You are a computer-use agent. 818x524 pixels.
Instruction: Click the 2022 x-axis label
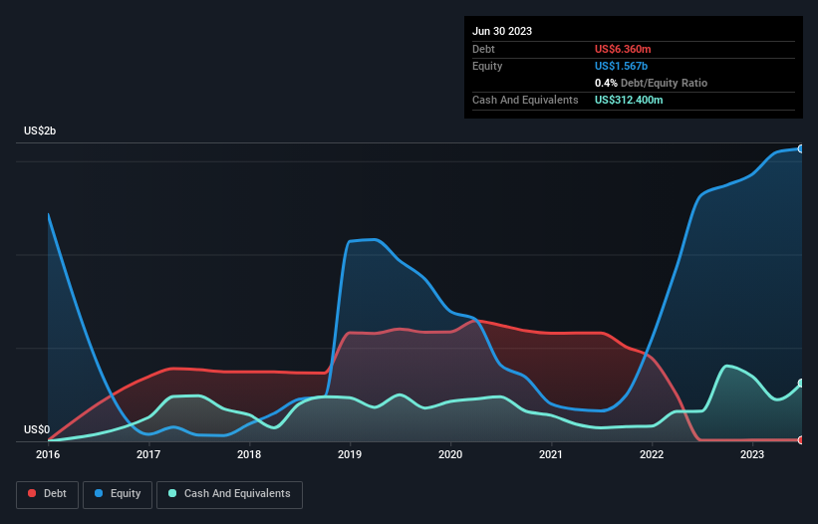(x=652, y=454)
